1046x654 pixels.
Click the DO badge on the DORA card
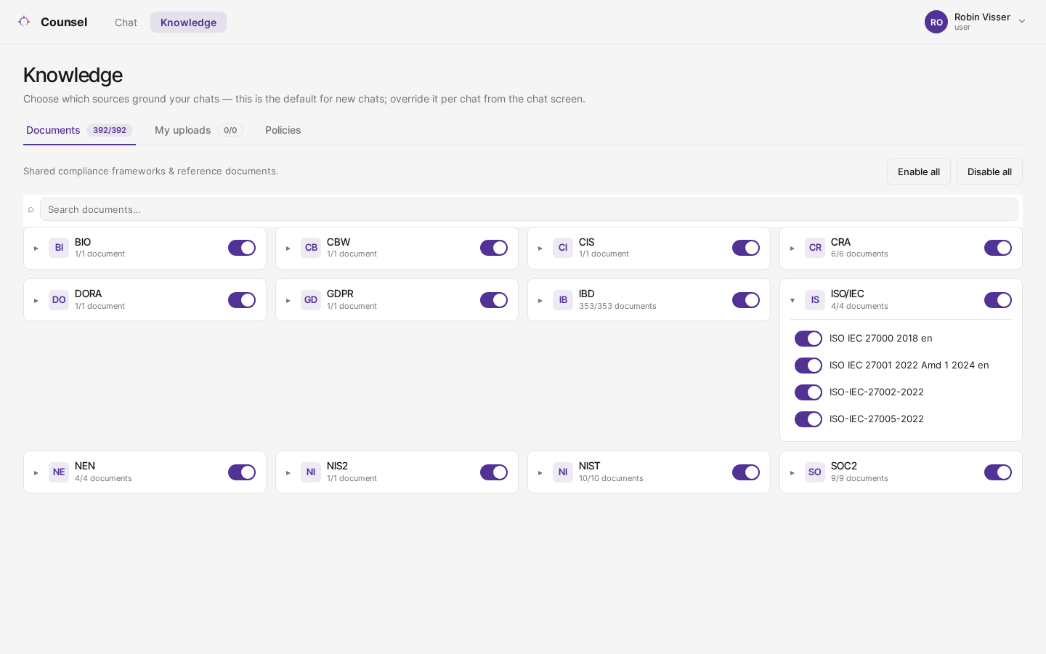coord(59,300)
